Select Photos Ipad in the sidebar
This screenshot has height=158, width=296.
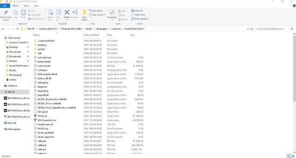(15, 75)
